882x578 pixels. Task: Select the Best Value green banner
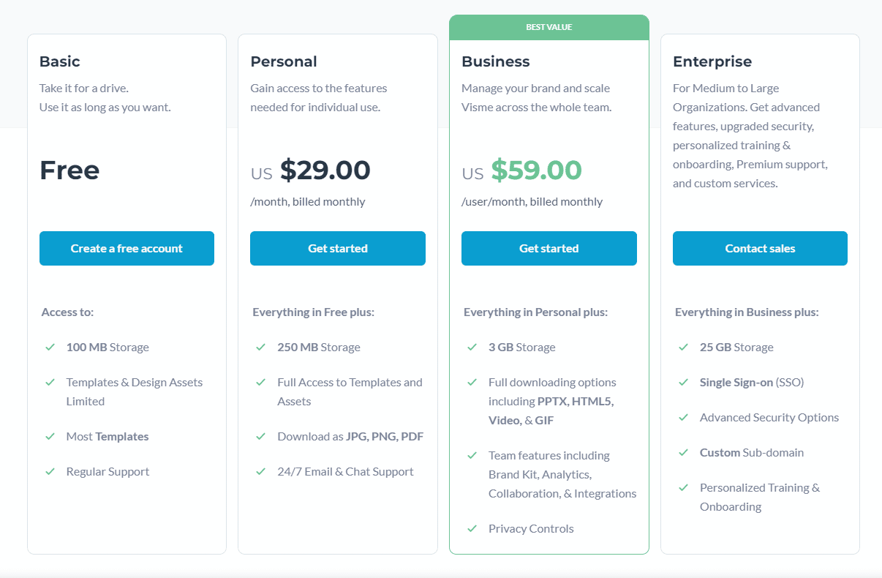click(549, 27)
